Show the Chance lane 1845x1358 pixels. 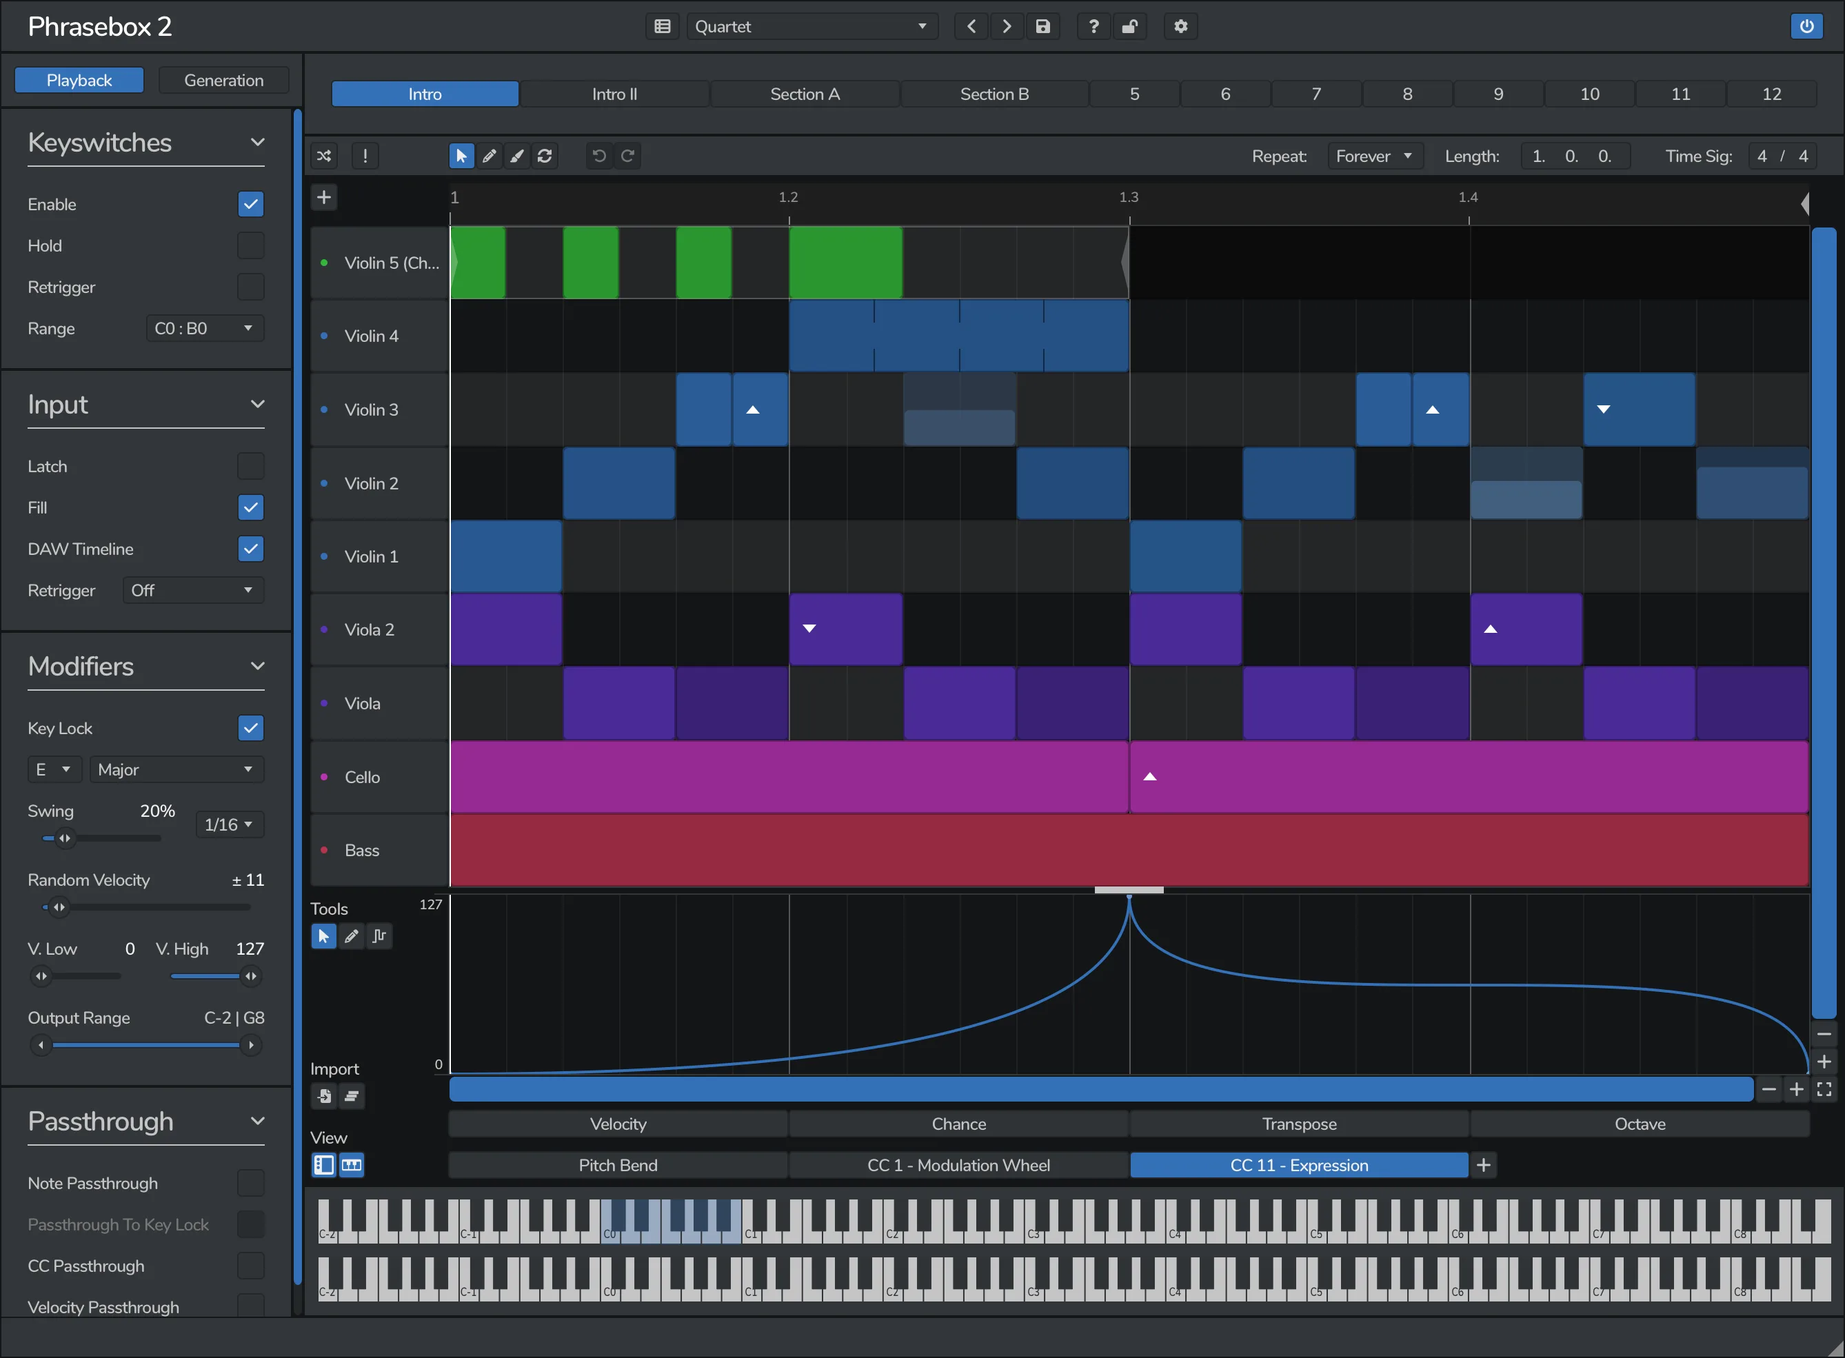coord(958,1124)
